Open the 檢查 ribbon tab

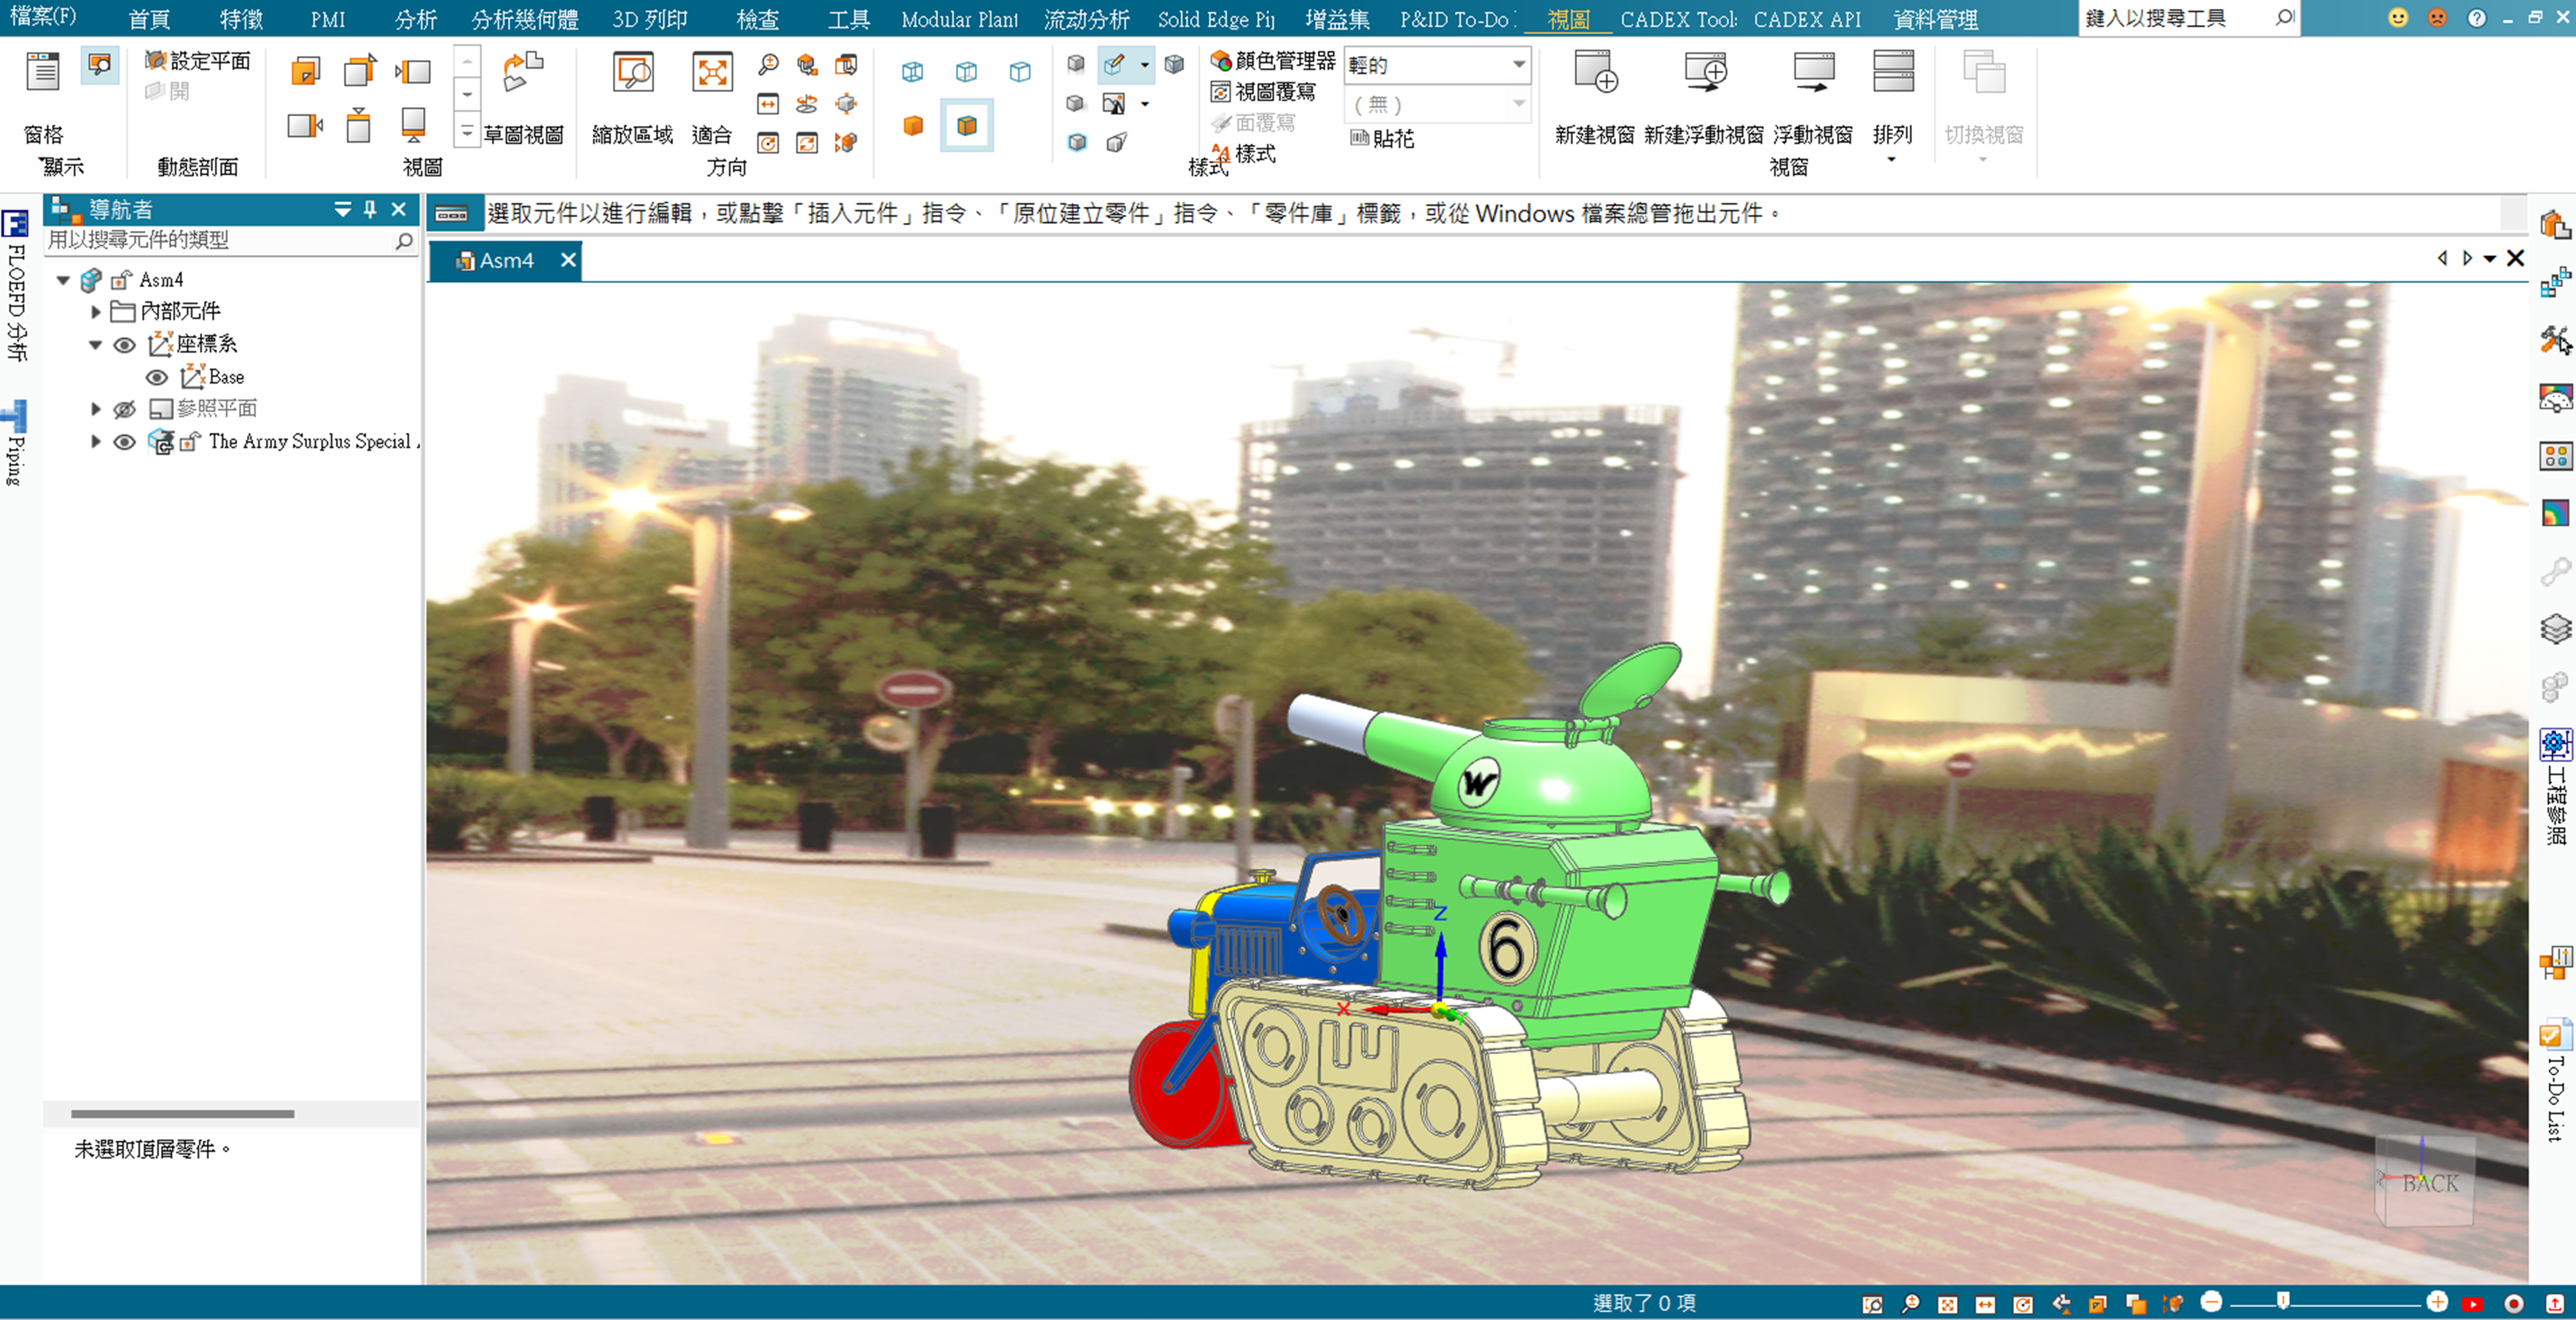click(757, 19)
